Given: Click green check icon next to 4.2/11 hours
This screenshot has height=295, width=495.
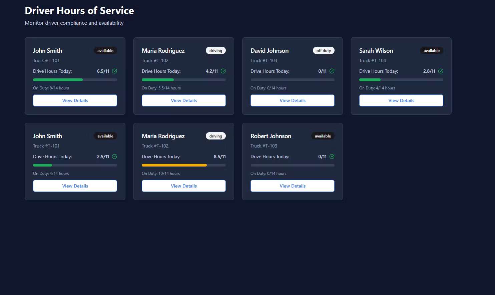Looking at the screenshot, I should pos(223,71).
